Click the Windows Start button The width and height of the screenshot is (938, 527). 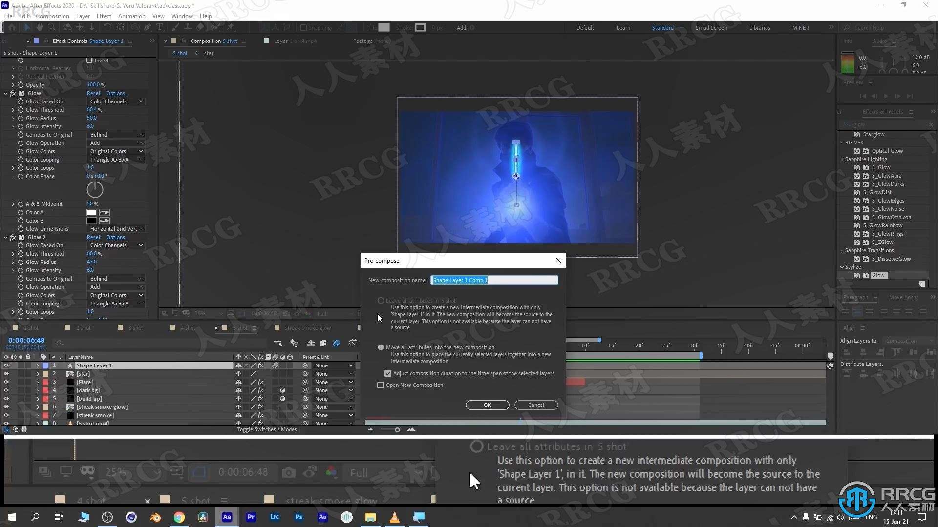coord(12,517)
